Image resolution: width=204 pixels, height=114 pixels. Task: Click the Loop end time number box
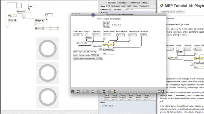133,35
